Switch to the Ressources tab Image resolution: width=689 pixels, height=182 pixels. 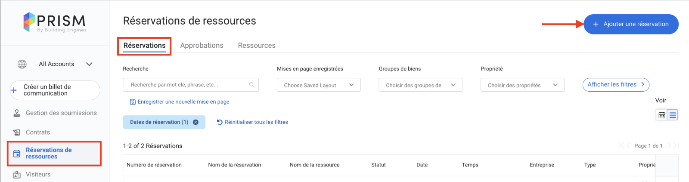click(257, 46)
